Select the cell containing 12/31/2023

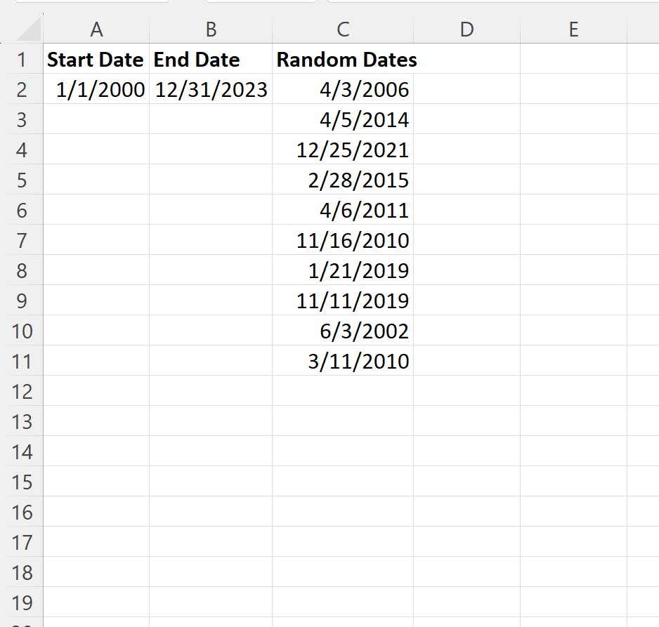click(211, 90)
